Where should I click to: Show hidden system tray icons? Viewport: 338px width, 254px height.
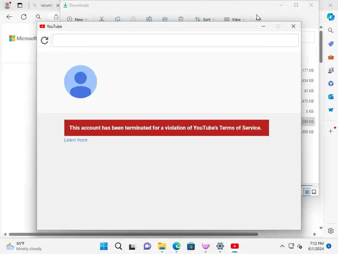point(282,246)
